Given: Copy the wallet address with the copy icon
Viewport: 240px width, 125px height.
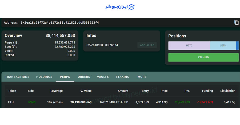Looking at the screenshot, I should 236,23.
